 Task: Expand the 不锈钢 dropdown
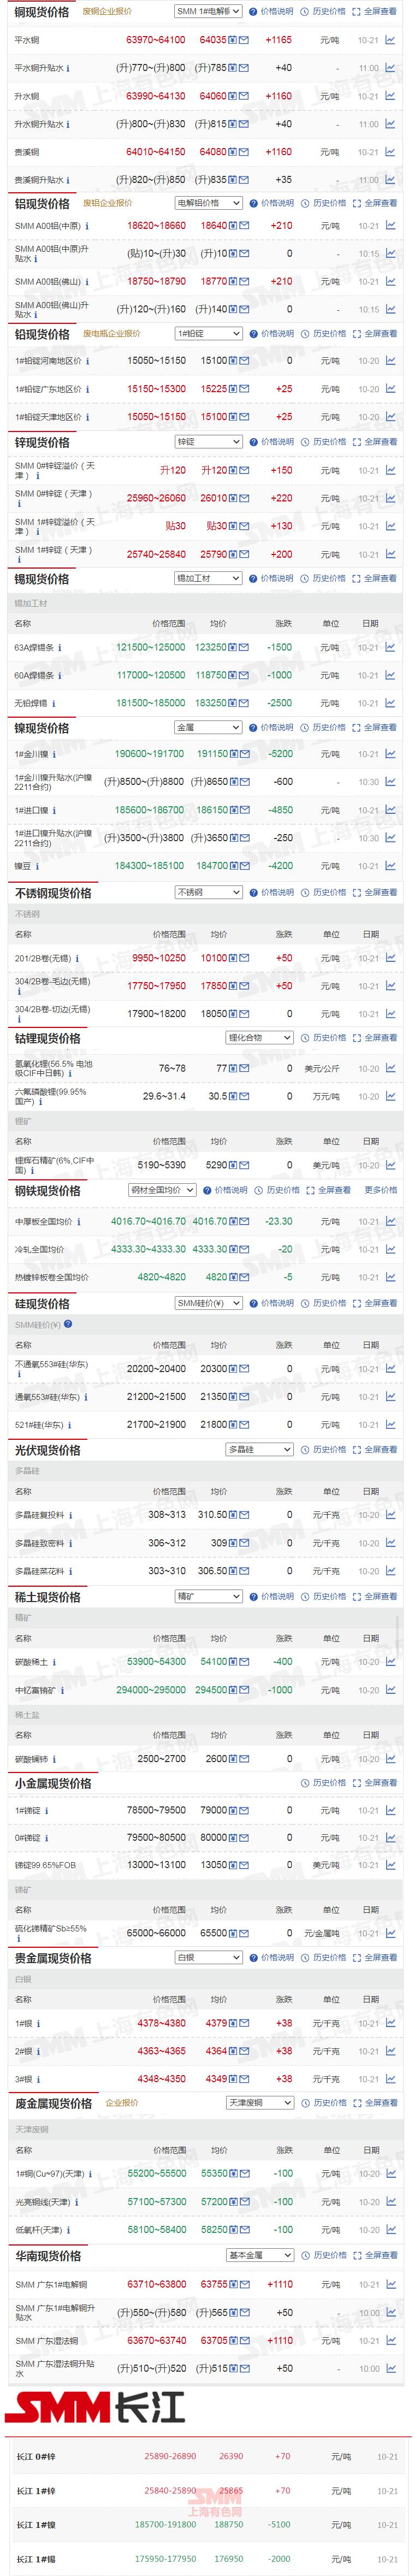[x=208, y=892]
